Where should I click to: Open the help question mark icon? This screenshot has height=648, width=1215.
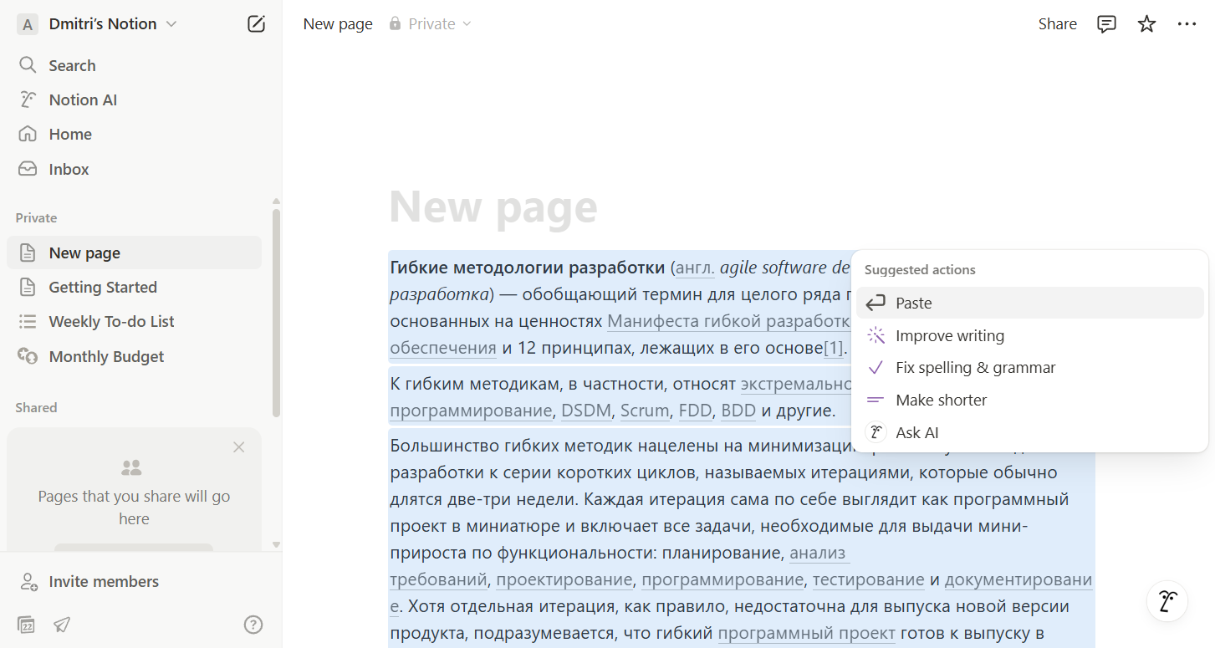pyautogui.click(x=253, y=625)
